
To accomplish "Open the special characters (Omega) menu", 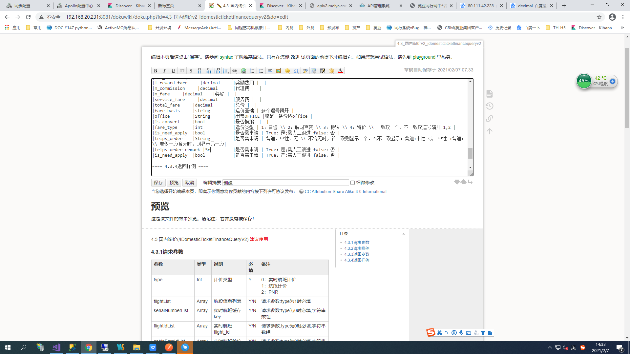I will coord(296,71).
